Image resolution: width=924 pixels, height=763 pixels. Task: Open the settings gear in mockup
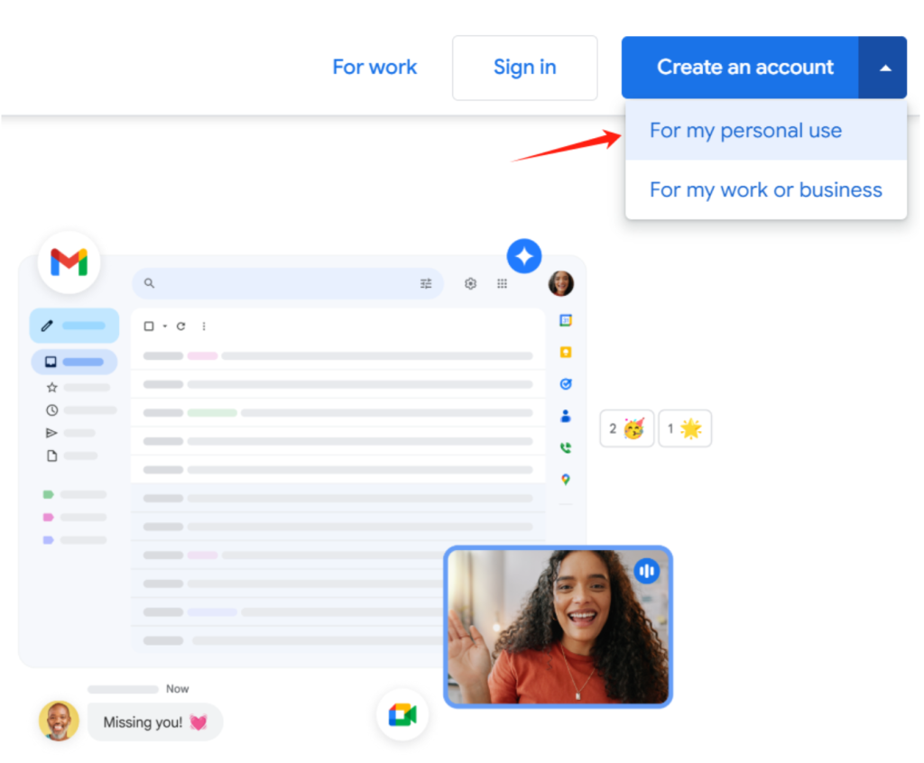[470, 283]
